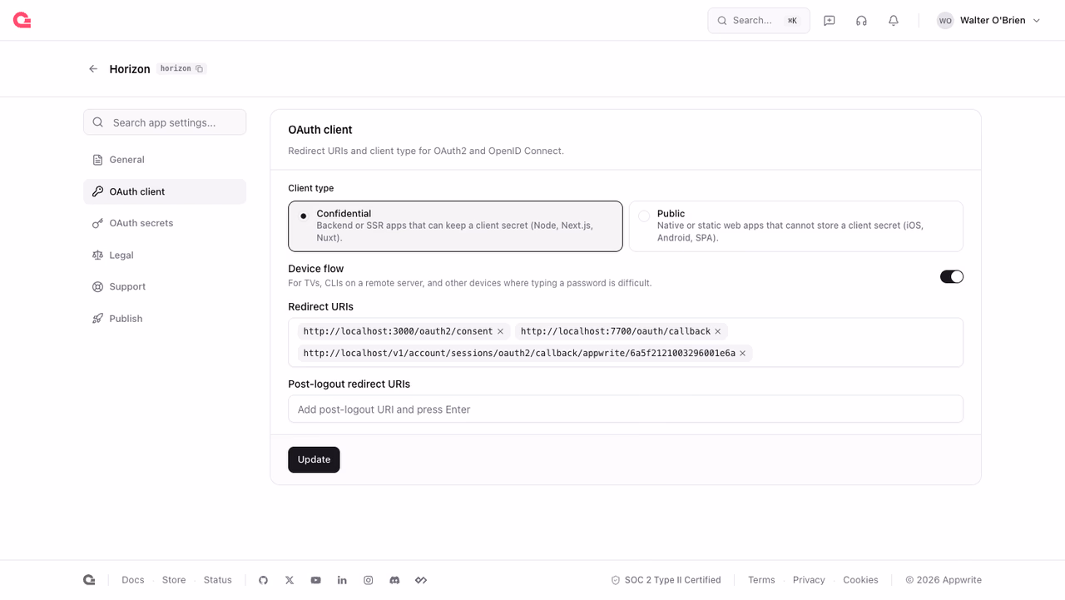Image resolution: width=1065 pixels, height=600 pixels.
Task: Toggle the Device flow switch
Action: tap(952, 276)
